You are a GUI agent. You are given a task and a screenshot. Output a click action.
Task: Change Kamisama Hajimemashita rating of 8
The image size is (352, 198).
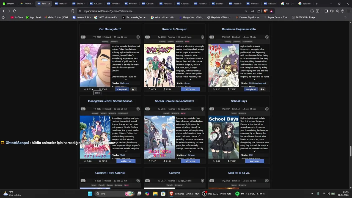tap(262, 89)
